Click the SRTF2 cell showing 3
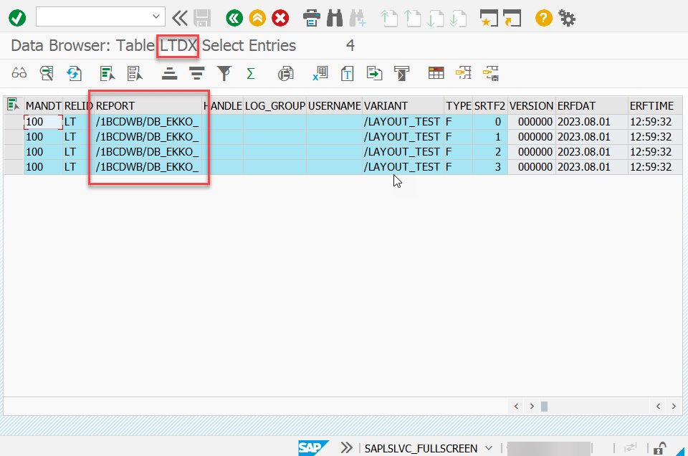This screenshot has width=688, height=456. (490, 167)
